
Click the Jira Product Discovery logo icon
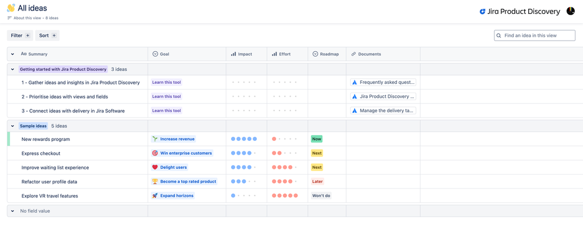(482, 12)
